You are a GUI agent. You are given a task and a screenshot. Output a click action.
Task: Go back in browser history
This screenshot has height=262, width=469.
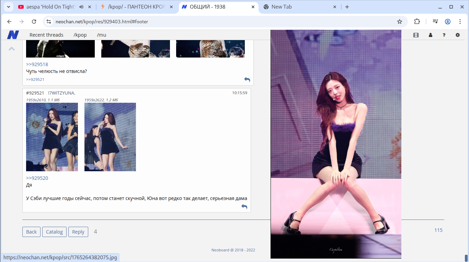[x=9, y=22]
